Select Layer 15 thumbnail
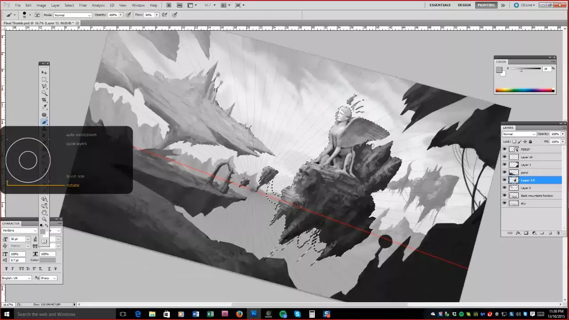This screenshot has width=569, height=320. click(x=514, y=180)
